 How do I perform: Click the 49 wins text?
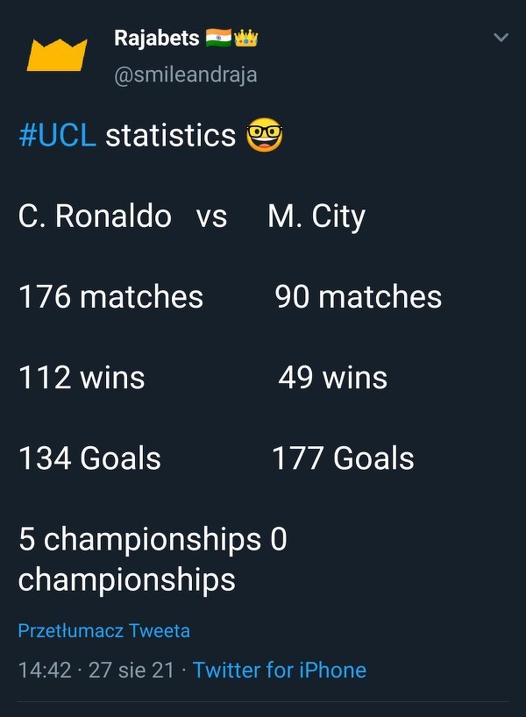coord(332,378)
